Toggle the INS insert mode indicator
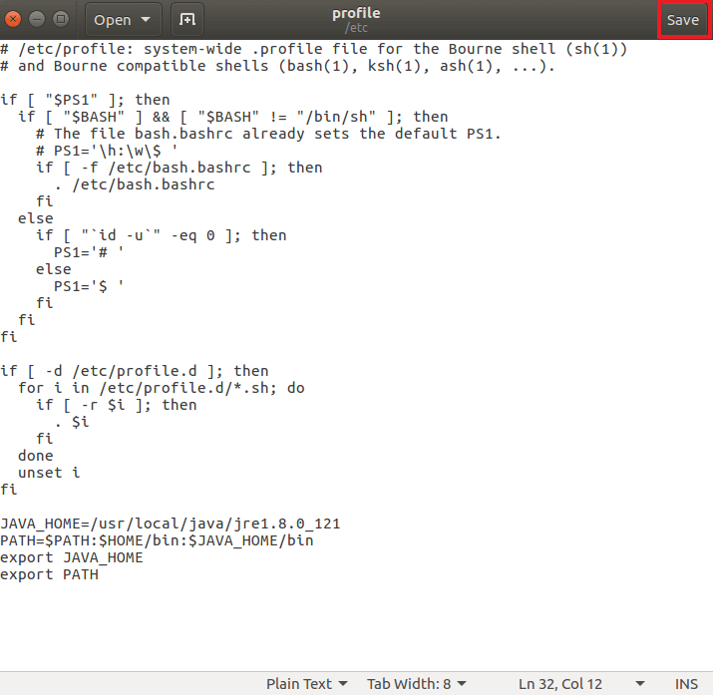 click(686, 683)
